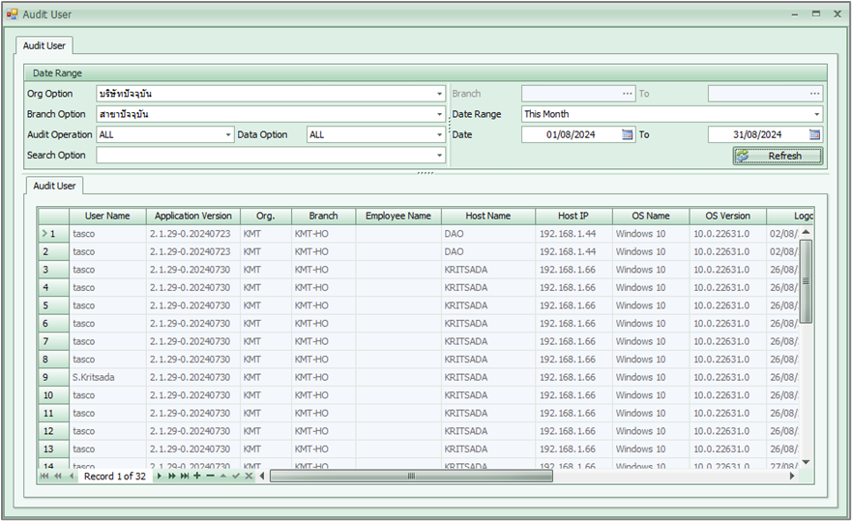Open the Search Option dropdown
This screenshot has width=852, height=521.
440,155
